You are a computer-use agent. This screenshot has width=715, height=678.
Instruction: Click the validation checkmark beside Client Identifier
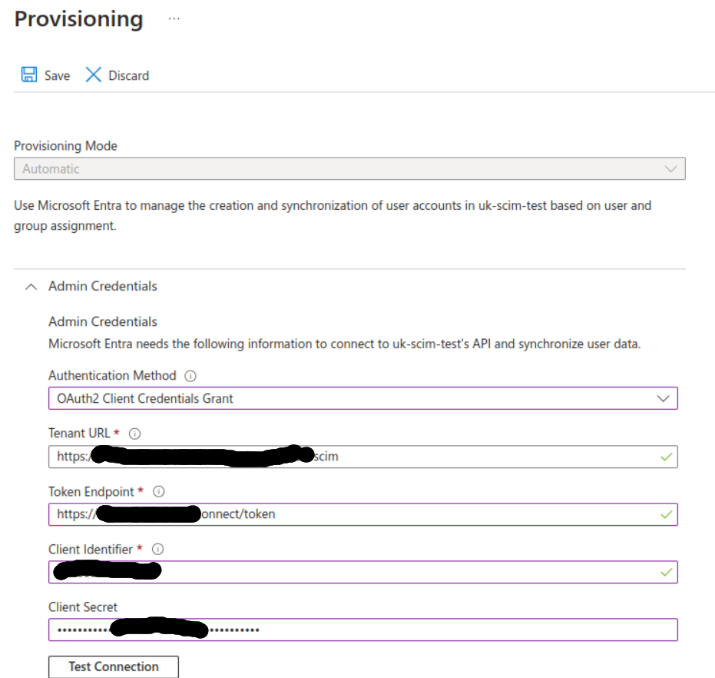click(666, 572)
